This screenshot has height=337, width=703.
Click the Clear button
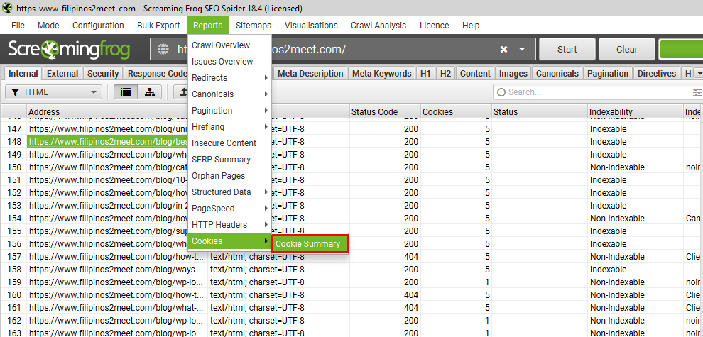pyautogui.click(x=627, y=49)
